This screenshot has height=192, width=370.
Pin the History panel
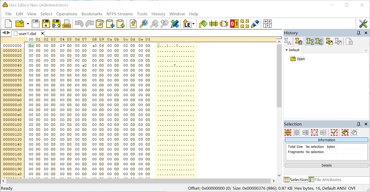tap(359, 33)
